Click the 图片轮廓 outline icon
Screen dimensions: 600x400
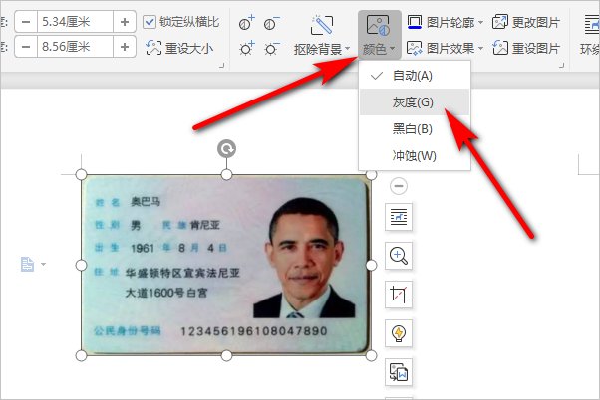pos(415,22)
